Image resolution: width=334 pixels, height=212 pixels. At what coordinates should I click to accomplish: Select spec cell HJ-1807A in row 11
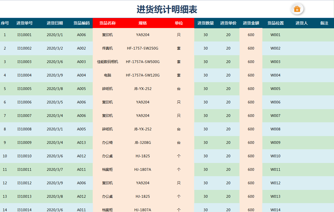click(x=143, y=169)
